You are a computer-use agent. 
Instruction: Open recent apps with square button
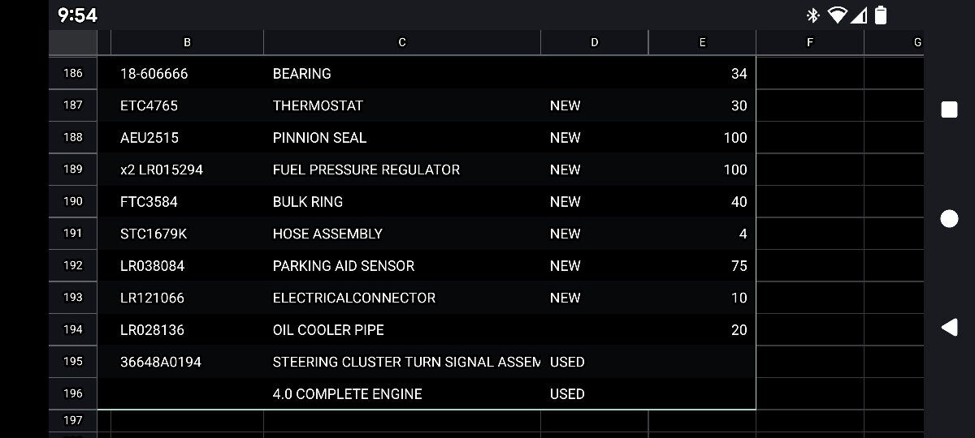coord(949,109)
